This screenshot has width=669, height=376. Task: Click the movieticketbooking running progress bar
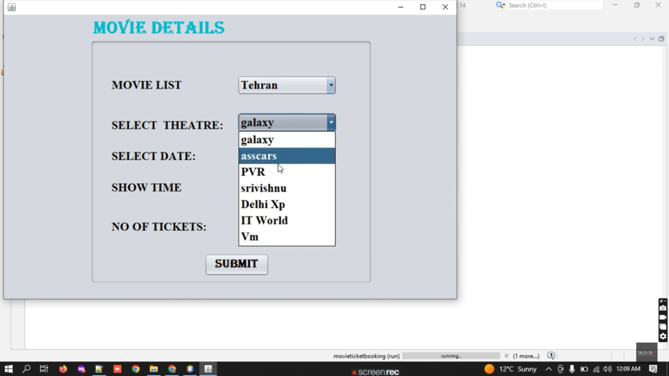[451, 356]
